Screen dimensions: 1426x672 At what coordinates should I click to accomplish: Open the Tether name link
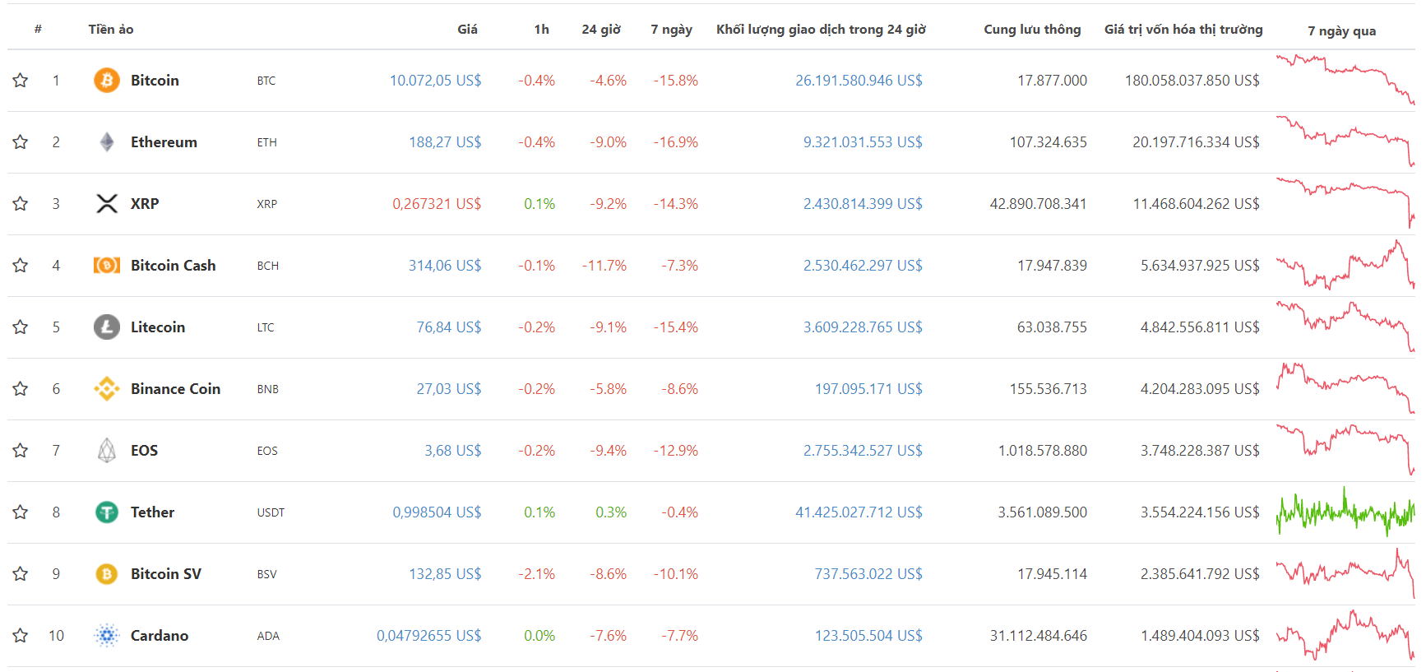pyautogui.click(x=152, y=512)
